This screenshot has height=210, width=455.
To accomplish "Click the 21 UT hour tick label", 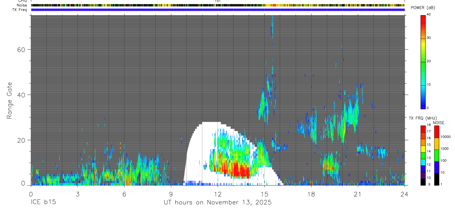I will [358, 194].
